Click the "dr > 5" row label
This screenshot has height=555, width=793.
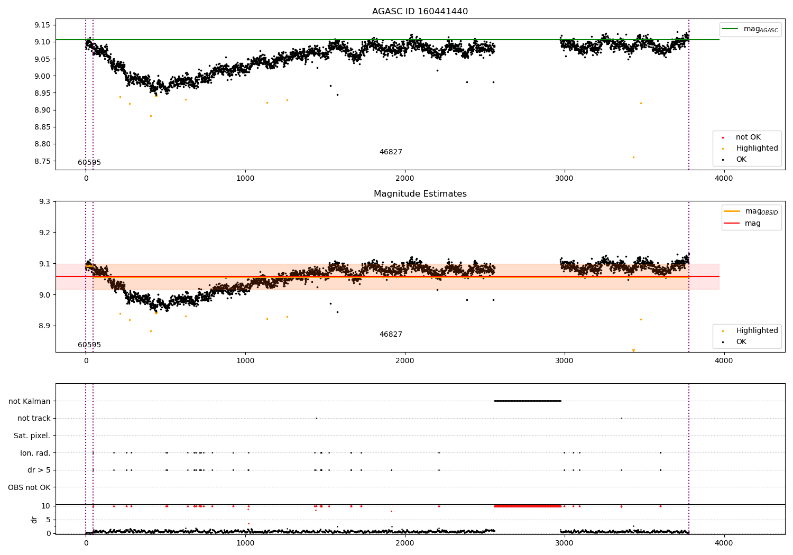pos(39,470)
